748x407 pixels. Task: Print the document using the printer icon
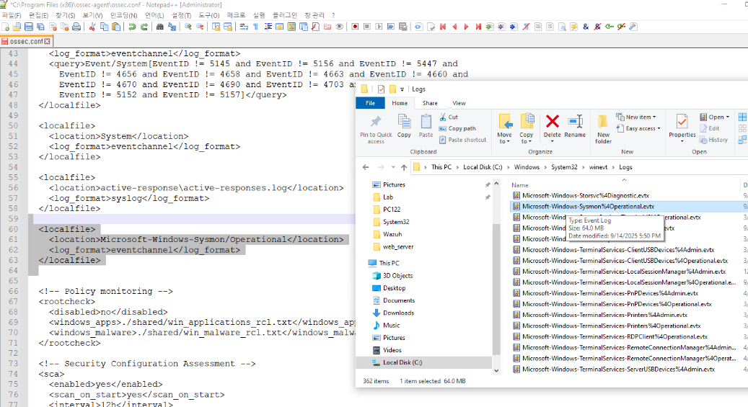(76, 27)
